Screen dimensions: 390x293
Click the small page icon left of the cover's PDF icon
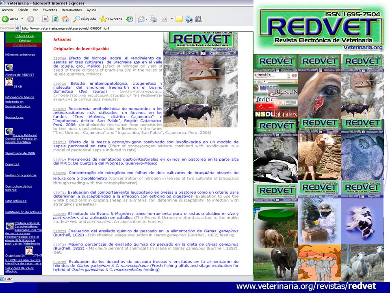[x=197, y=53]
